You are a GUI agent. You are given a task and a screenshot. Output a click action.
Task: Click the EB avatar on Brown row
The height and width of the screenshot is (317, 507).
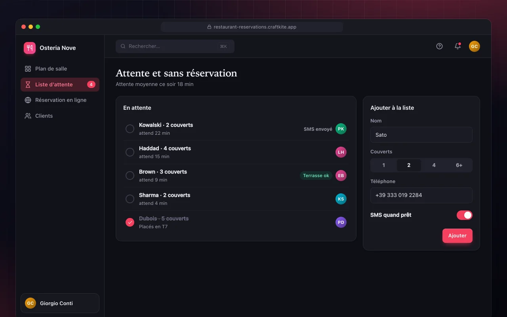pyautogui.click(x=341, y=176)
